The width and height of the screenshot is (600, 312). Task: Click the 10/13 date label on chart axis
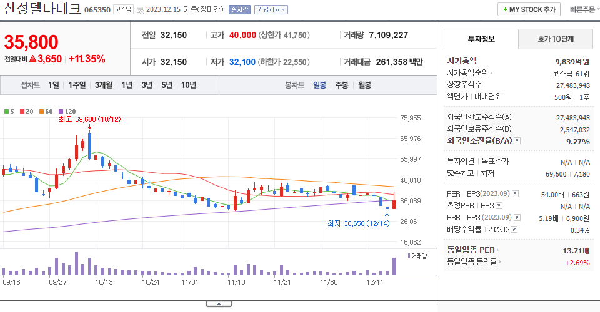click(x=104, y=282)
